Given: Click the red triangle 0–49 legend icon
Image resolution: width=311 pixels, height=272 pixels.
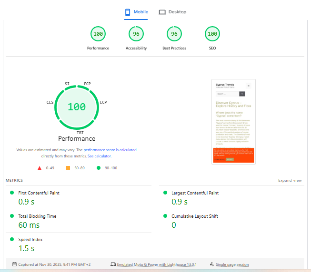Looking at the screenshot, I should coord(40,168).
